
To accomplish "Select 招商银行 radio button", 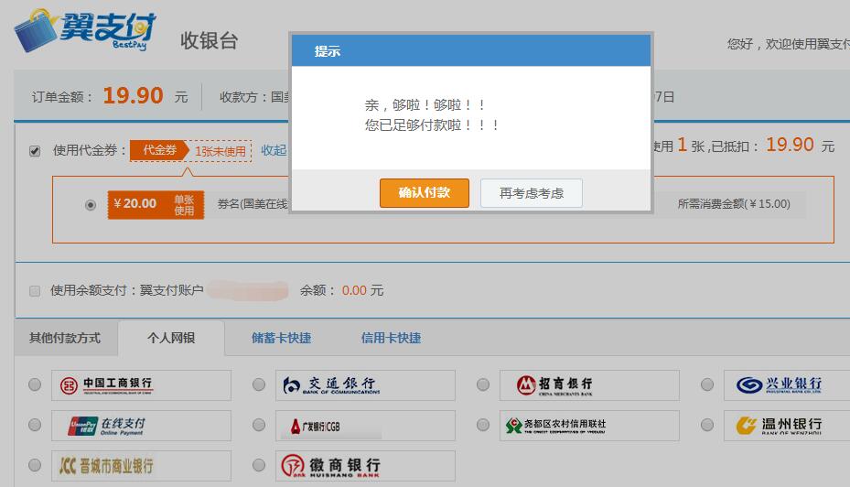I will pos(482,384).
